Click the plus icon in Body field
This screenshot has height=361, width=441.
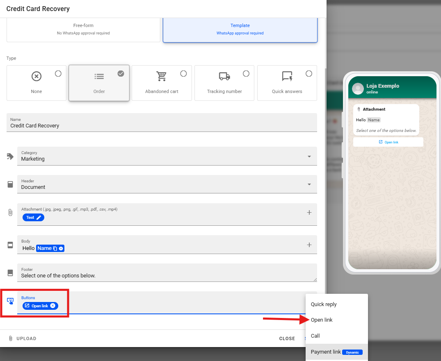click(309, 245)
